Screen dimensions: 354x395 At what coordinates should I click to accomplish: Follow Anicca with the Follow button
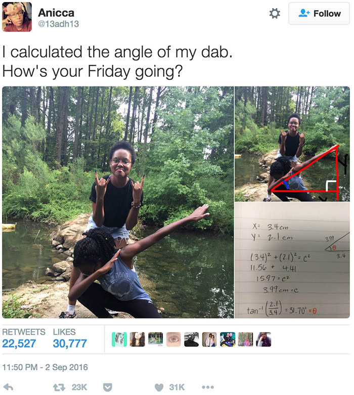pos(319,13)
